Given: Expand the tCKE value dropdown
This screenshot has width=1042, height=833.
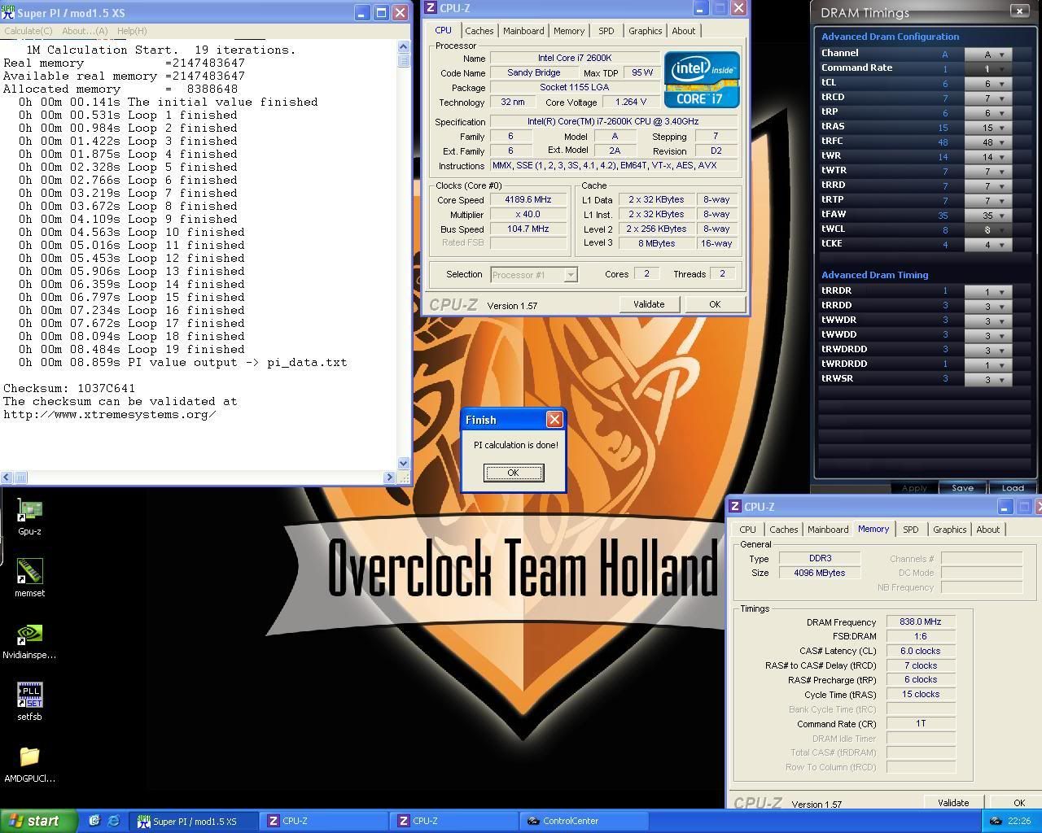Looking at the screenshot, I should (x=1002, y=245).
